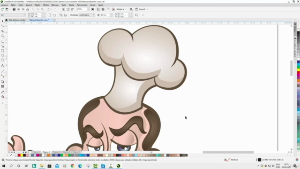Select the Freehand tool in toolbox
300x169 pixels.
click(2, 41)
